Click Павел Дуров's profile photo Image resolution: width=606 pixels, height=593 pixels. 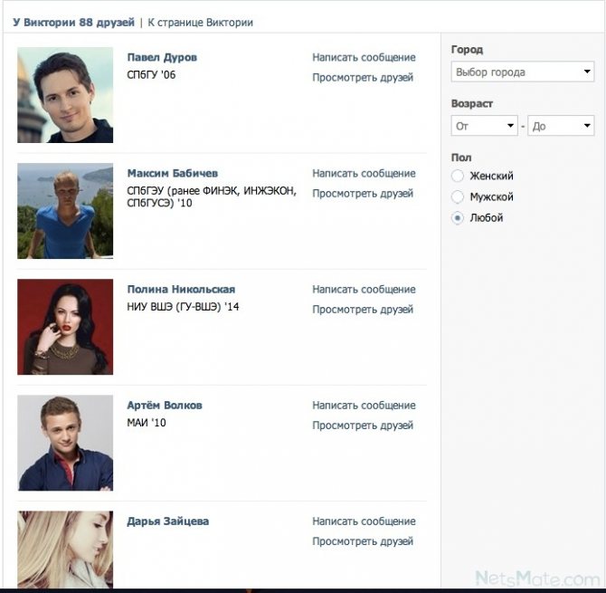pyautogui.click(x=65, y=95)
